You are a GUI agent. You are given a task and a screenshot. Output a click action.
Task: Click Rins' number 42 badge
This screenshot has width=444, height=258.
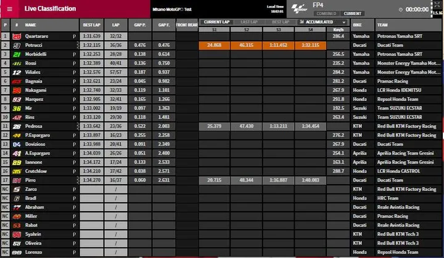click(x=17, y=118)
